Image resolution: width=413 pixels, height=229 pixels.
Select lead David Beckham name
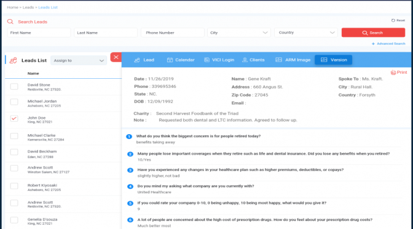coord(42,151)
